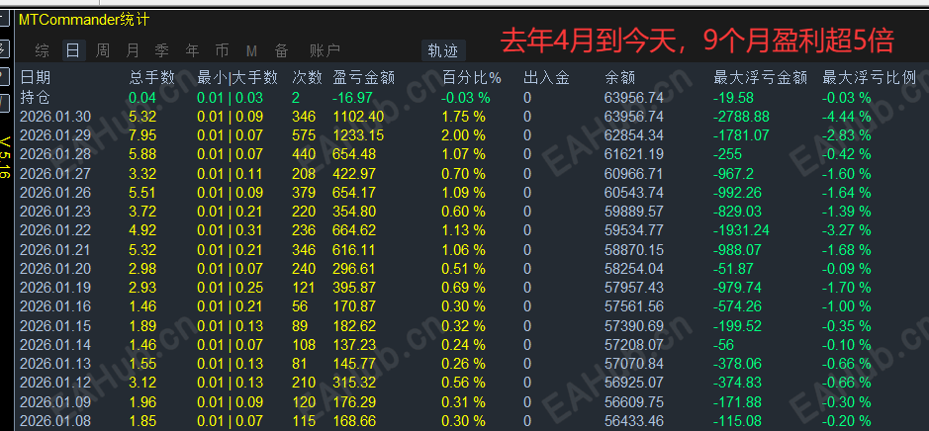The image size is (929, 431).
Task: Click the 次数 column header
Action: coord(307,77)
